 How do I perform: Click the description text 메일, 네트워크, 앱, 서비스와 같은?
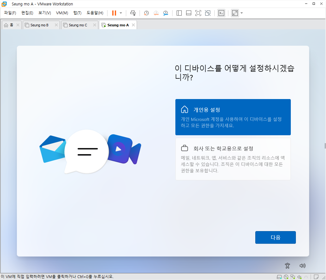click(x=233, y=164)
